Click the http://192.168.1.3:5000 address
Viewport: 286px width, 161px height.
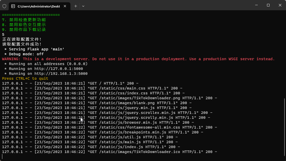tap(61, 74)
